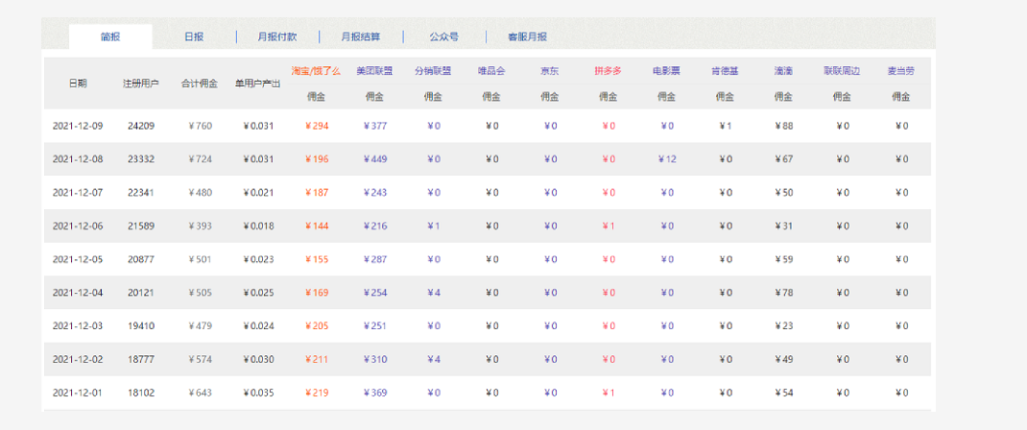The image size is (1027, 430).
Task: Select the date cell 2021-12-08
Action: pos(78,159)
